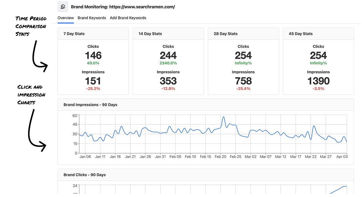Click the Jan 06 axis label
The width and height of the screenshot is (362, 197).
point(85,157)
